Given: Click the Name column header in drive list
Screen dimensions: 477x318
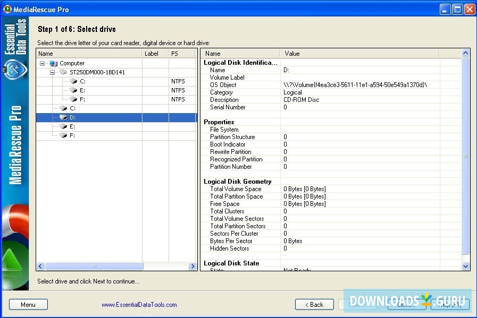Looking at the screenshot, I should coord(89,54).
